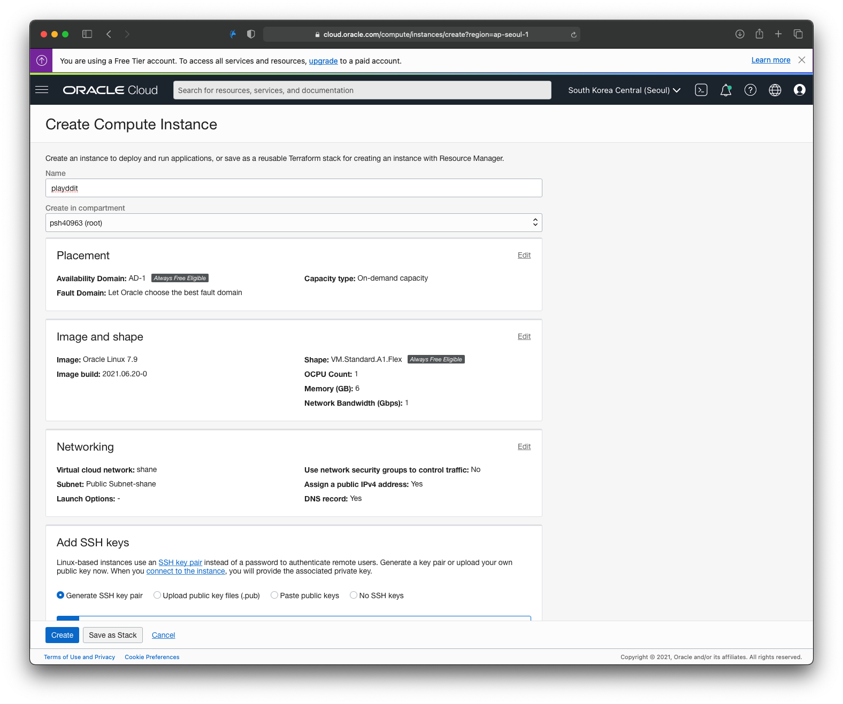This screenshot has height=704, width=843.
Task: Open the SSH key pair link
Action: (180, 562)
